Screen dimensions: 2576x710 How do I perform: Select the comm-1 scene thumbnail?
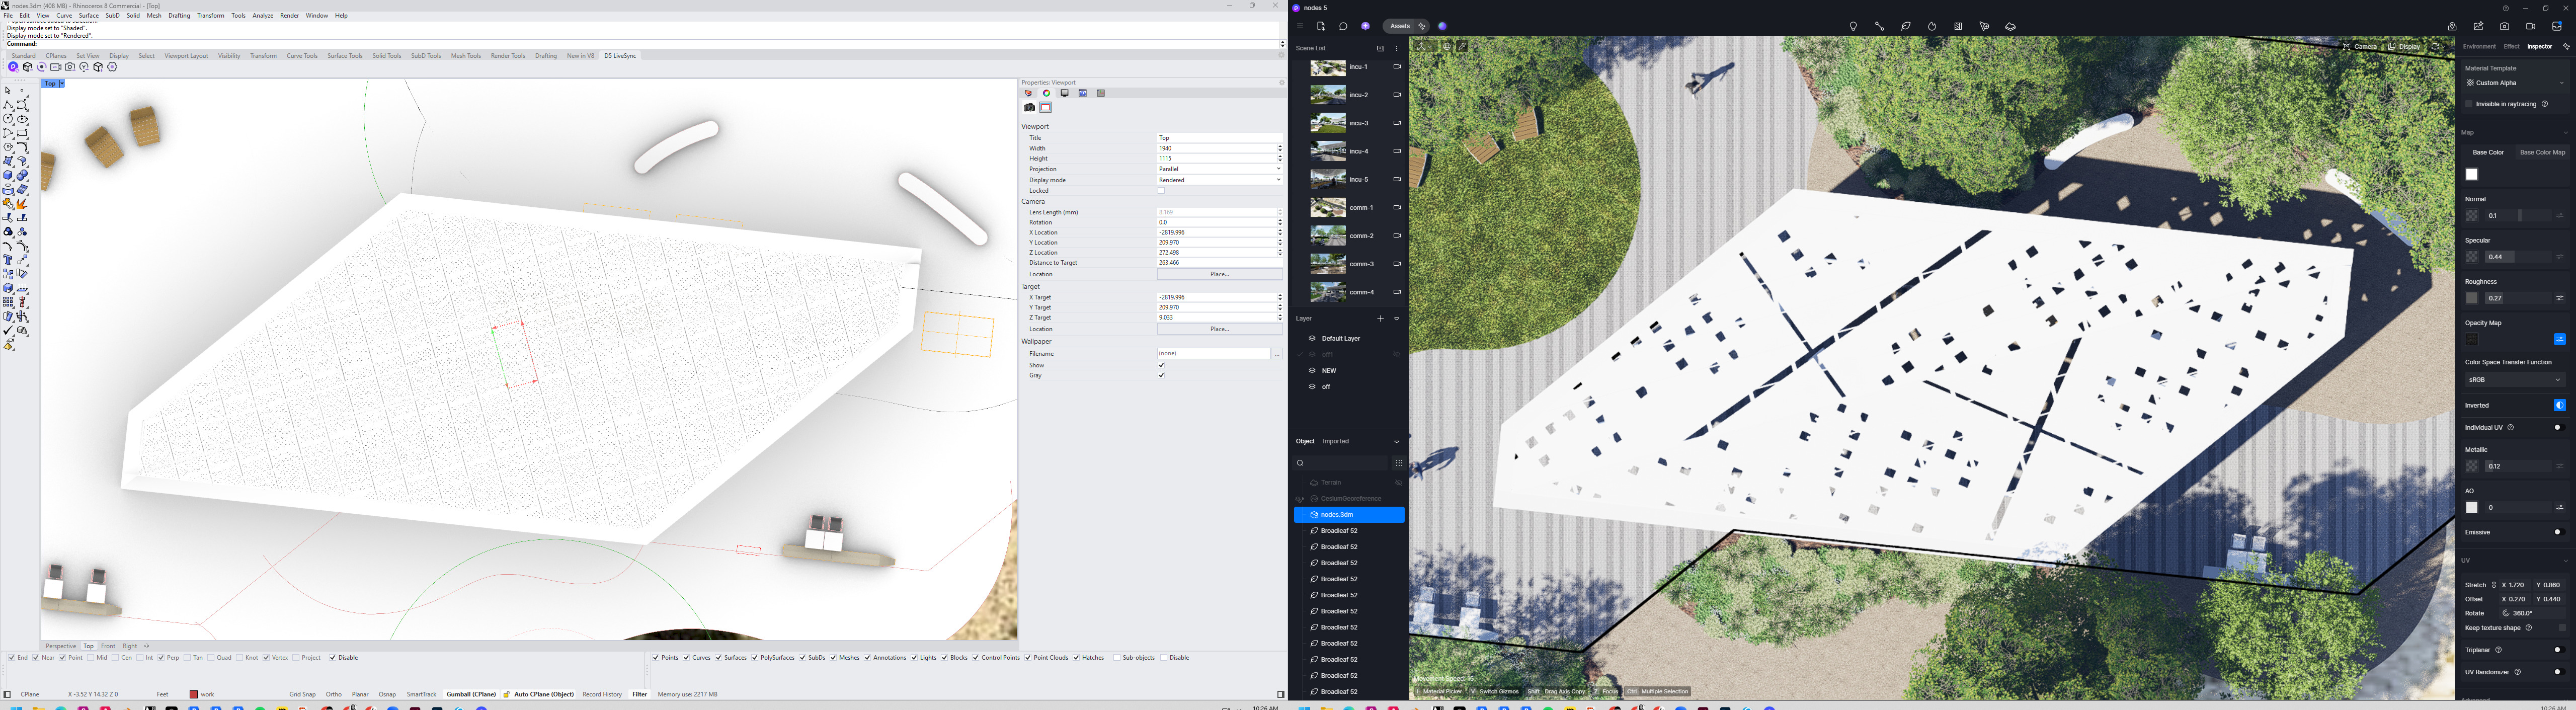click(x=1328, y=208)
